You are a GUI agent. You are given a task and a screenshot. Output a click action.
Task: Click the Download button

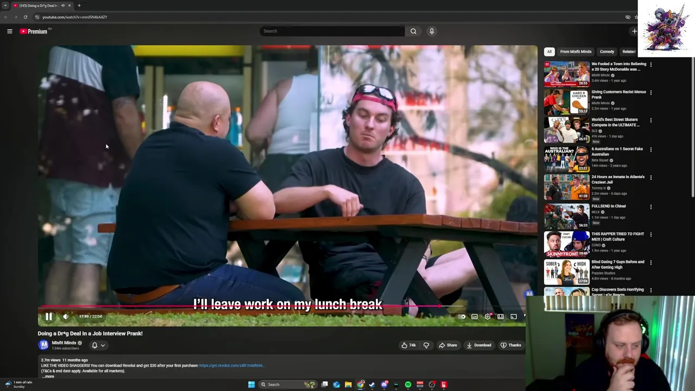coord(479,345)
